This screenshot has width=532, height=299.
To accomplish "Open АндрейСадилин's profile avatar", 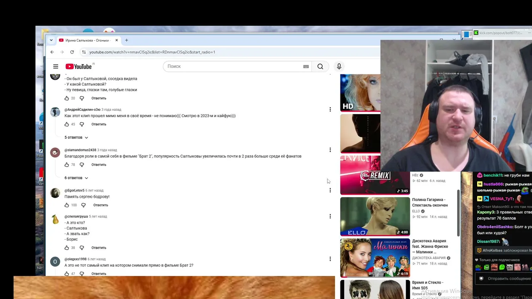I will click(55, 113).
